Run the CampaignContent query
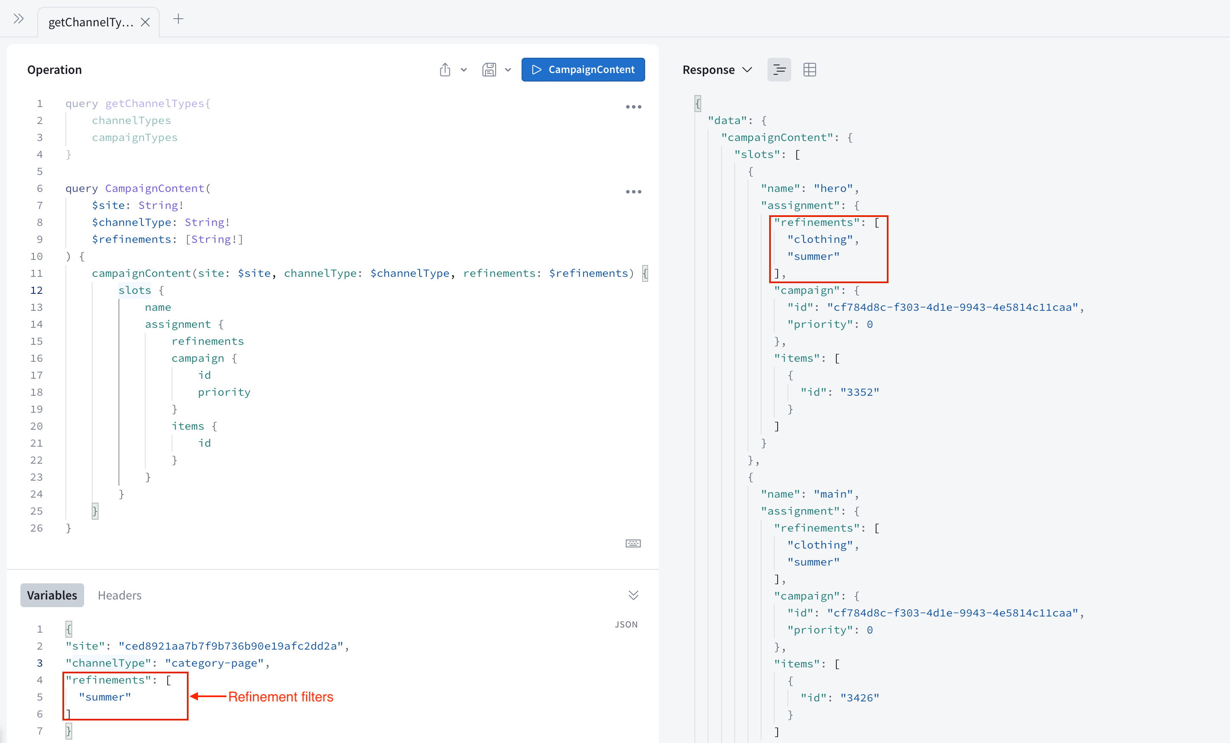1230x743 pixels. 583,70
